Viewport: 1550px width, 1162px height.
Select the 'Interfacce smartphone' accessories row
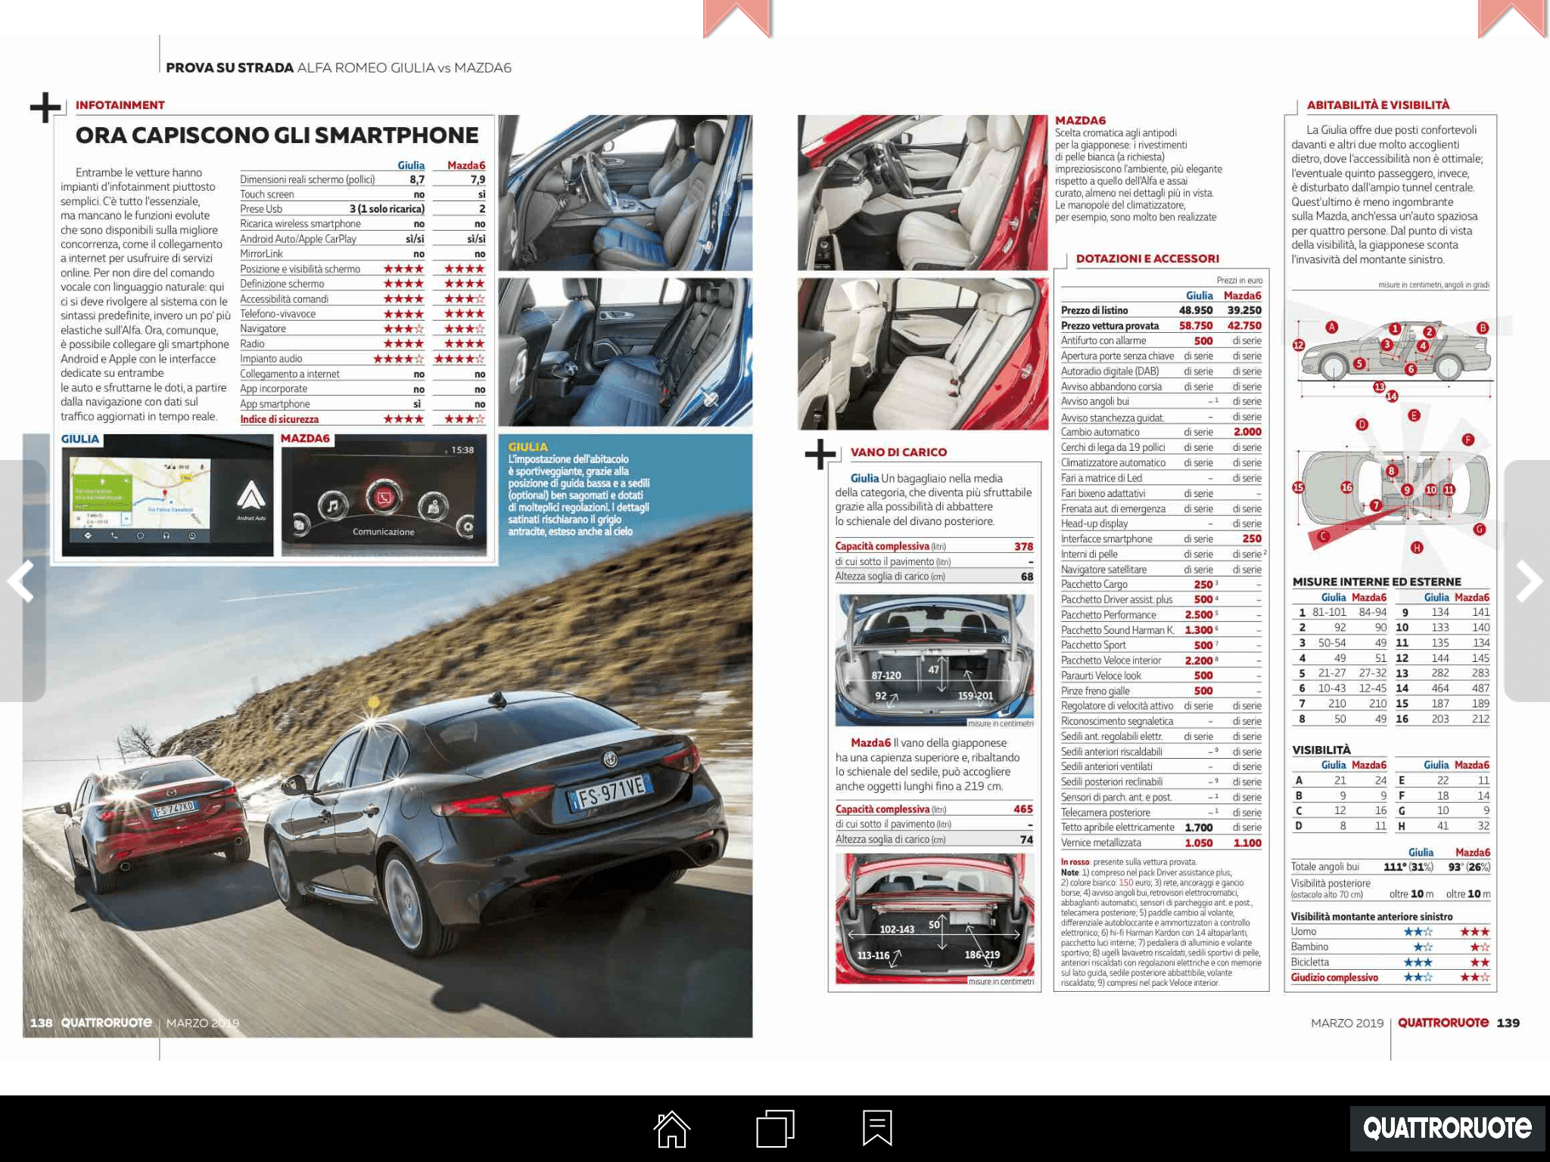click(x=1161, y=539)
